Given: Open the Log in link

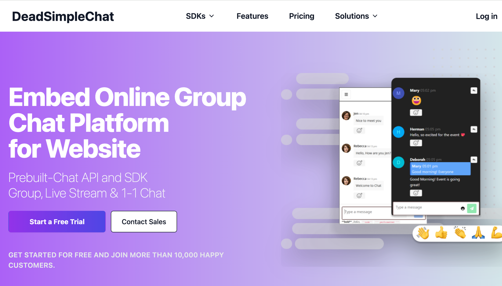Looking at the screenshot, I should 486,16.
